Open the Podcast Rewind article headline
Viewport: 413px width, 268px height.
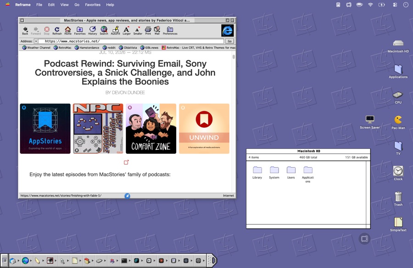125,72
